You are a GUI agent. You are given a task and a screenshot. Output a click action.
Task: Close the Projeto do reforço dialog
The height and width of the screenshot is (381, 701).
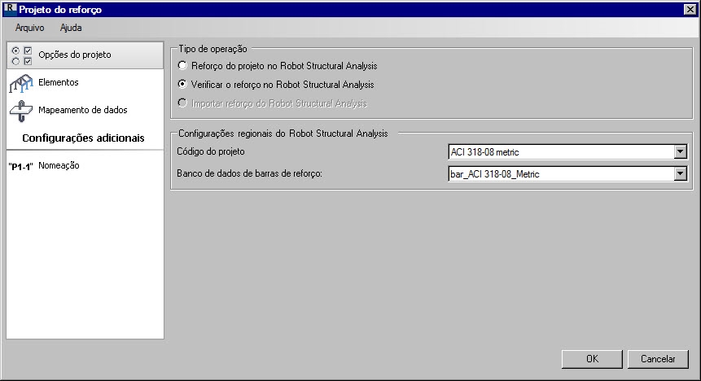coord(690,9)
